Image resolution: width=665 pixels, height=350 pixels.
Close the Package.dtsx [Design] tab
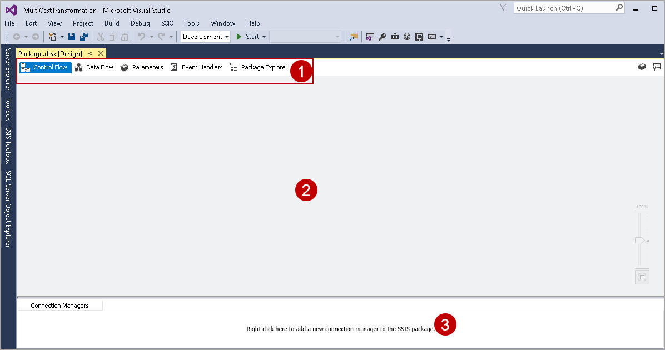pyautogui.click(x=101, y=53)
